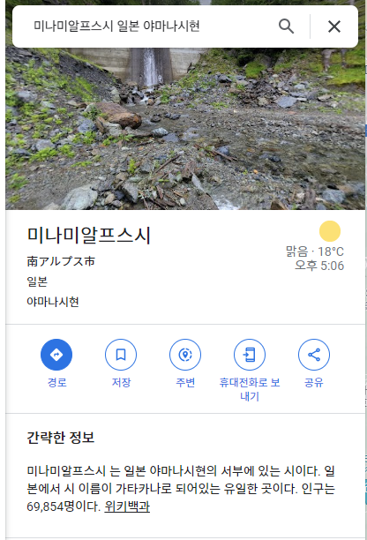Click the 간략한 정보 section heading
This screenshot has width=367, height=540.
61,438
